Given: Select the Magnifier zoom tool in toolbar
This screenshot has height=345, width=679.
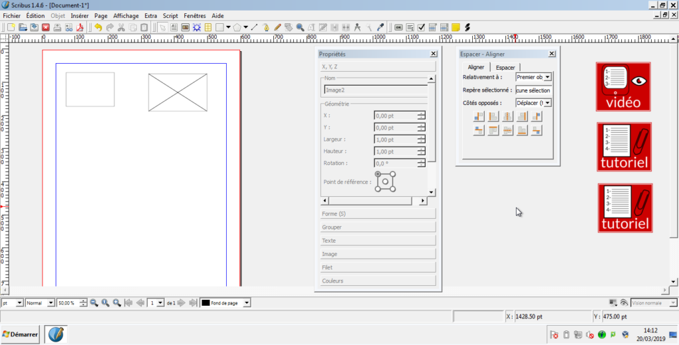Looking at the screenshot, I should coord(300,27).
